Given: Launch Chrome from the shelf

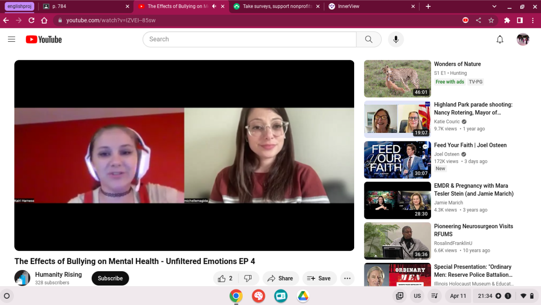Looking at the screenshot, I should click(236, 296).
